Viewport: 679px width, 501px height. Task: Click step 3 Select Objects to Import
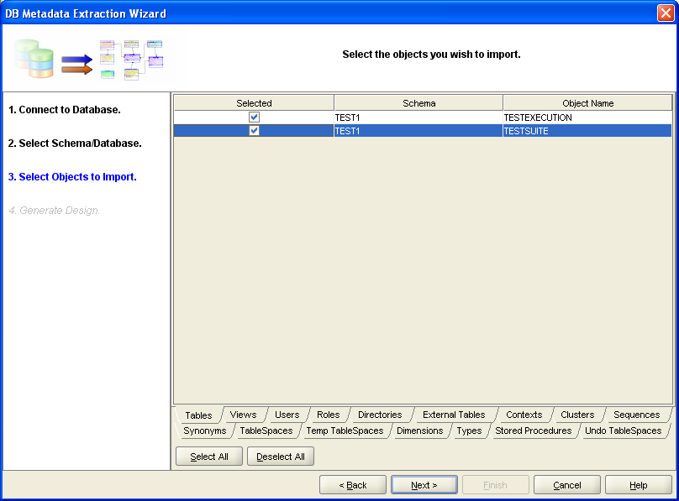[x=72, y=177]
